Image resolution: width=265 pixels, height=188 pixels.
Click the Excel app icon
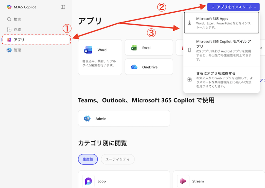point(134,48)
